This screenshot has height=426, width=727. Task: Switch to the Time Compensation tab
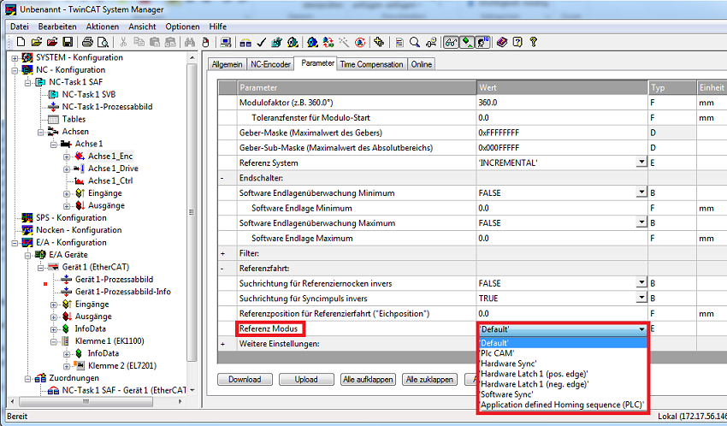point(371,64)
